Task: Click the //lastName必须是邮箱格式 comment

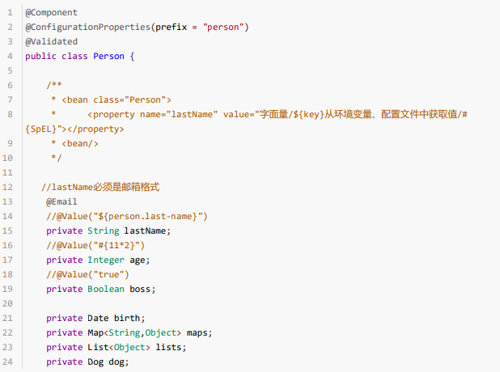Action: click(100, 187)
